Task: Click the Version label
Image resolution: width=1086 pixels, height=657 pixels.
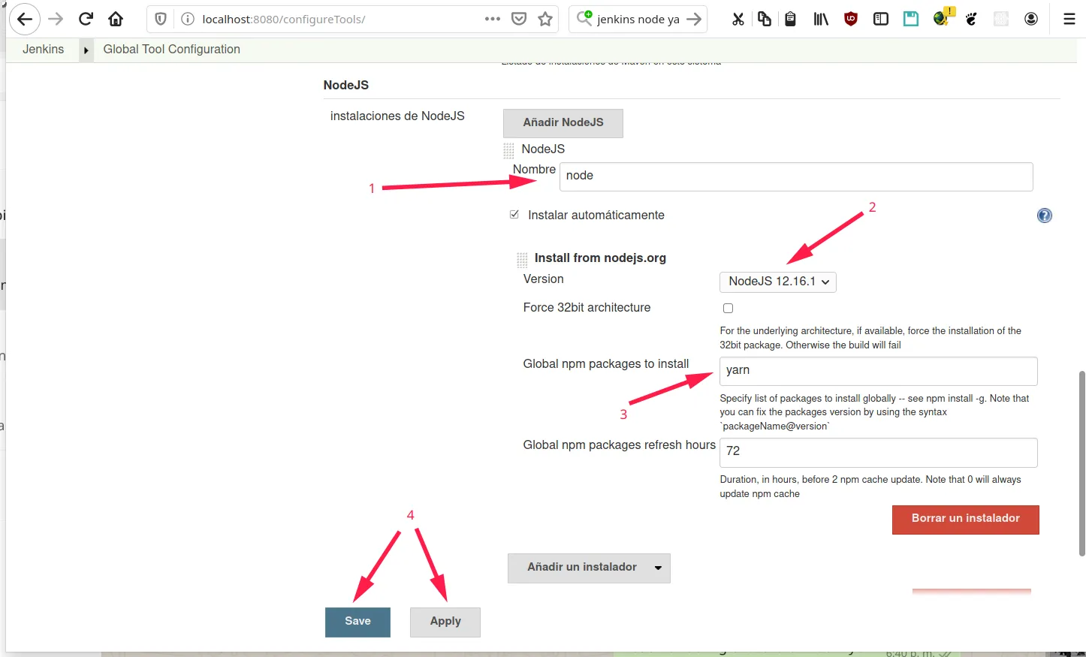Action: pos(543,279)
